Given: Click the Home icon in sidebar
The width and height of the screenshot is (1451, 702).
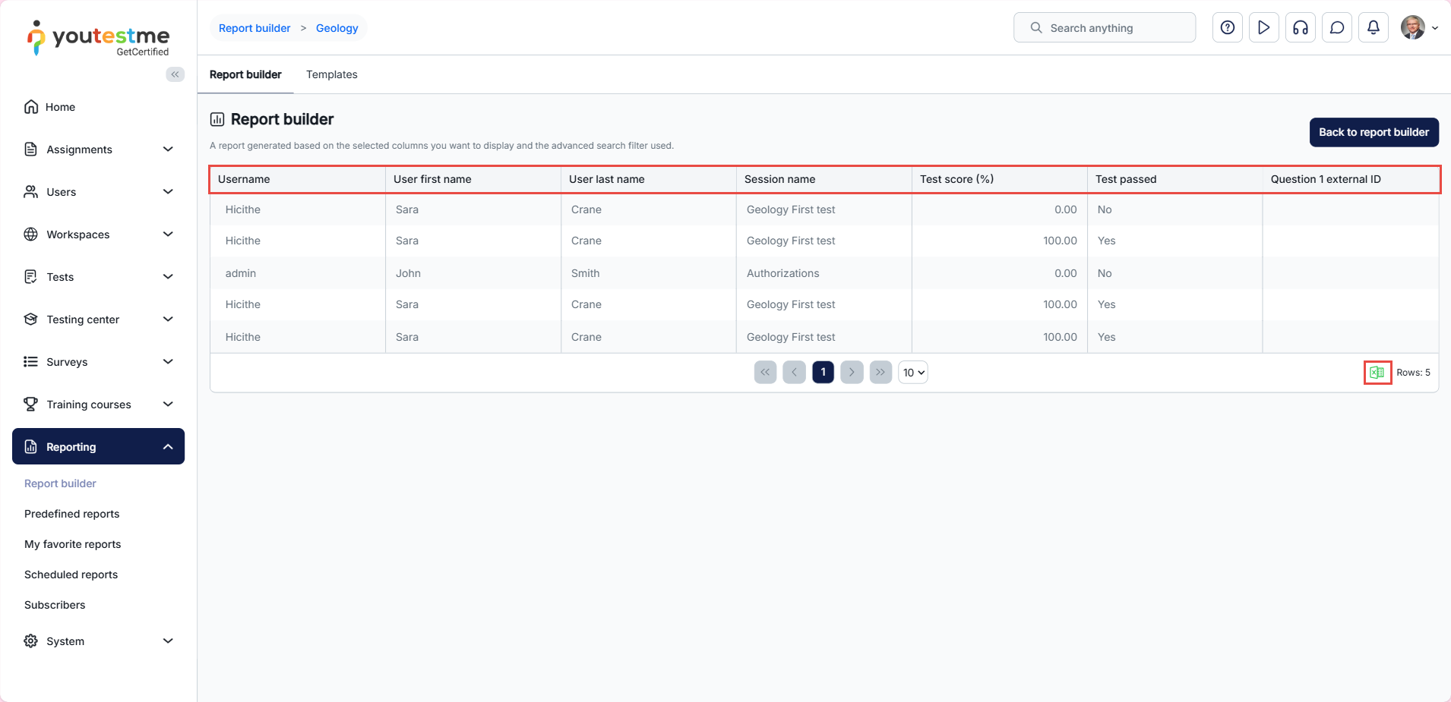Looking at the screenshot, I should [x=31, y=107].
